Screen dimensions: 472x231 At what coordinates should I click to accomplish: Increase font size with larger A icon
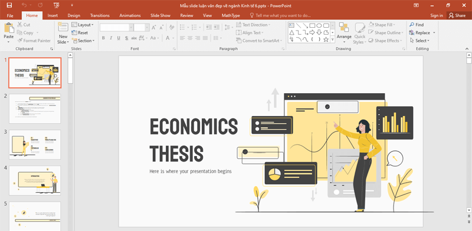click(x=154, y=28)
